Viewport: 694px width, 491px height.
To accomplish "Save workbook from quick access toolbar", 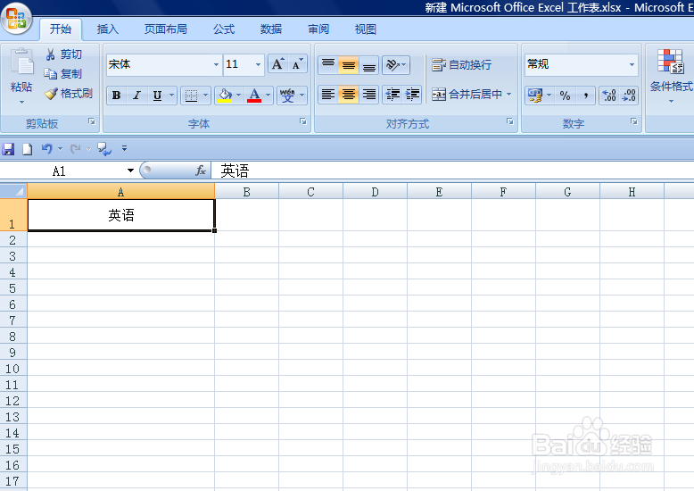I will pyautogui.click(x=8, y=149).
